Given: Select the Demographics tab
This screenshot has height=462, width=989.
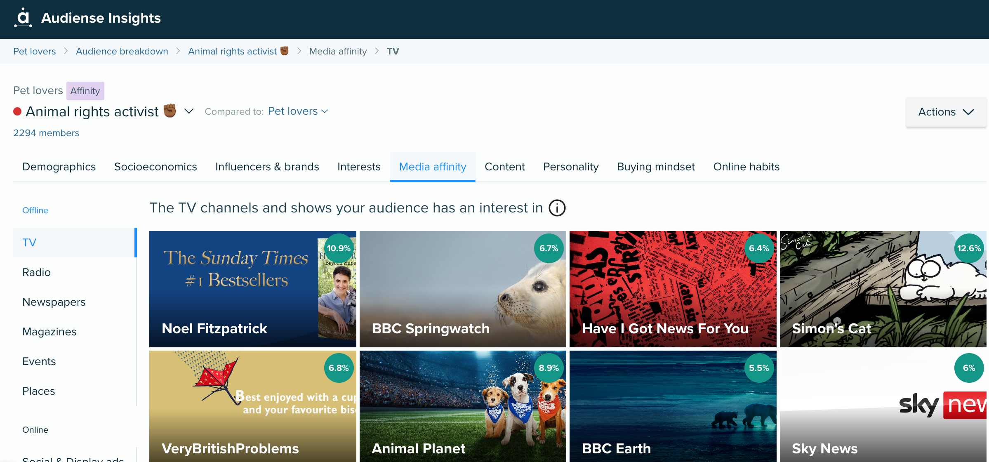Looking at the screenshot, I should 58,166.
